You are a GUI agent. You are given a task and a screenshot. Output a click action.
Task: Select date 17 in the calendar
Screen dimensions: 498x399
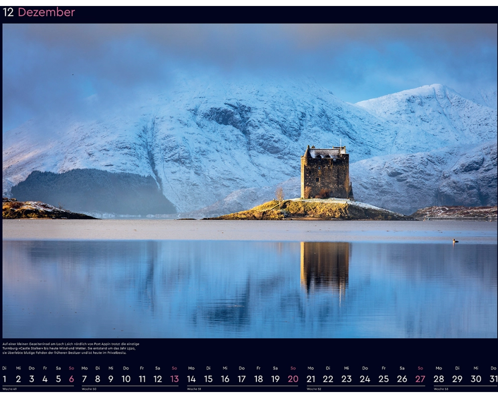(242, 379)
